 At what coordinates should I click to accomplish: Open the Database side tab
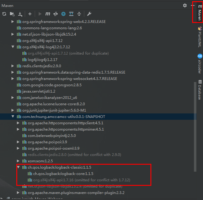coord(200,90)
